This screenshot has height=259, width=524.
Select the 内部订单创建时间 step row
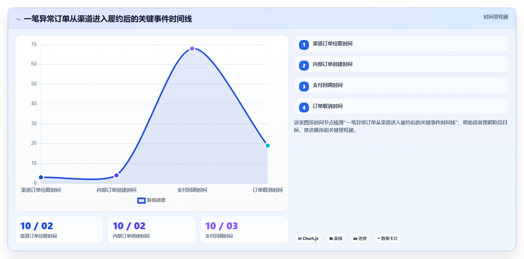[401, 64]
